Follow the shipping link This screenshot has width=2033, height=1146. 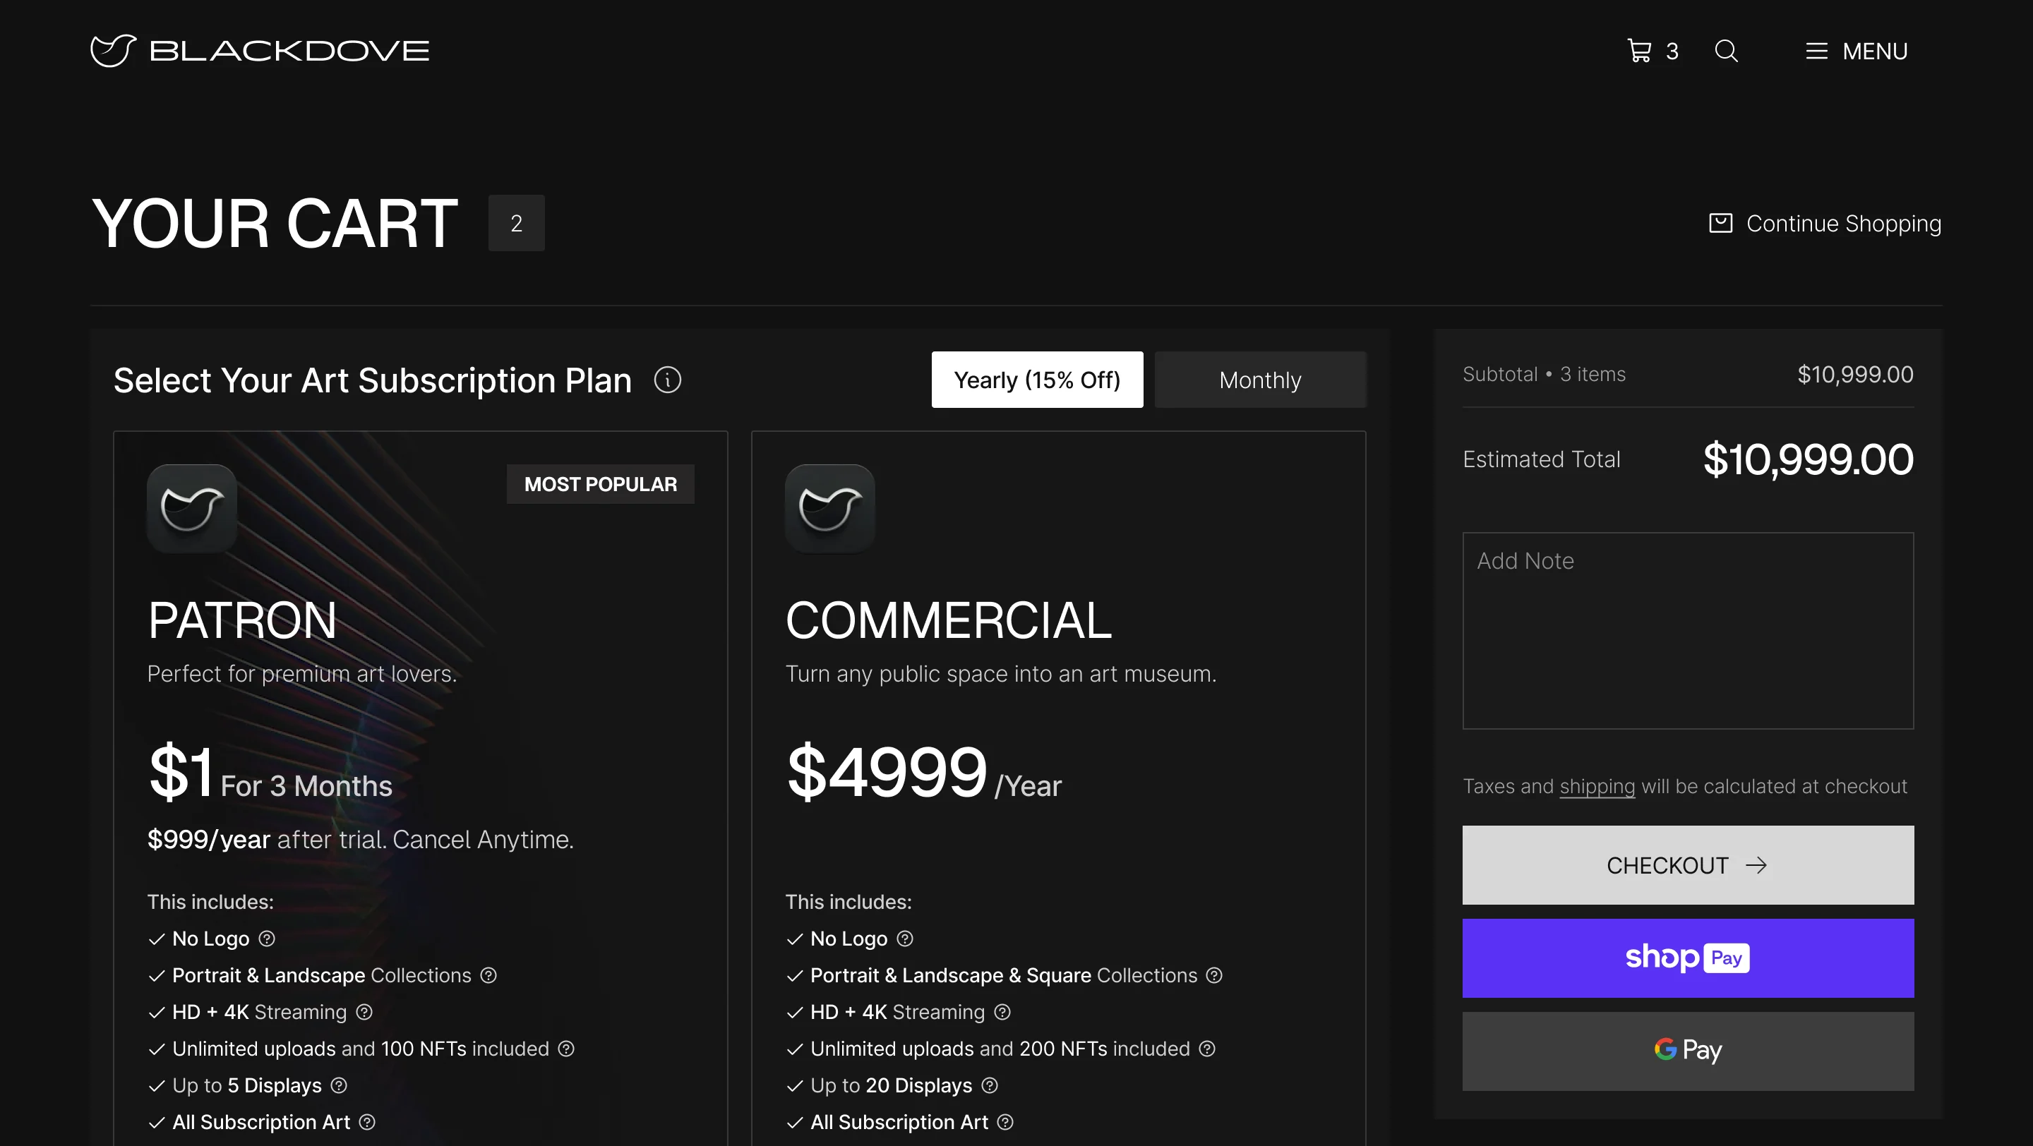[1597, 786]
